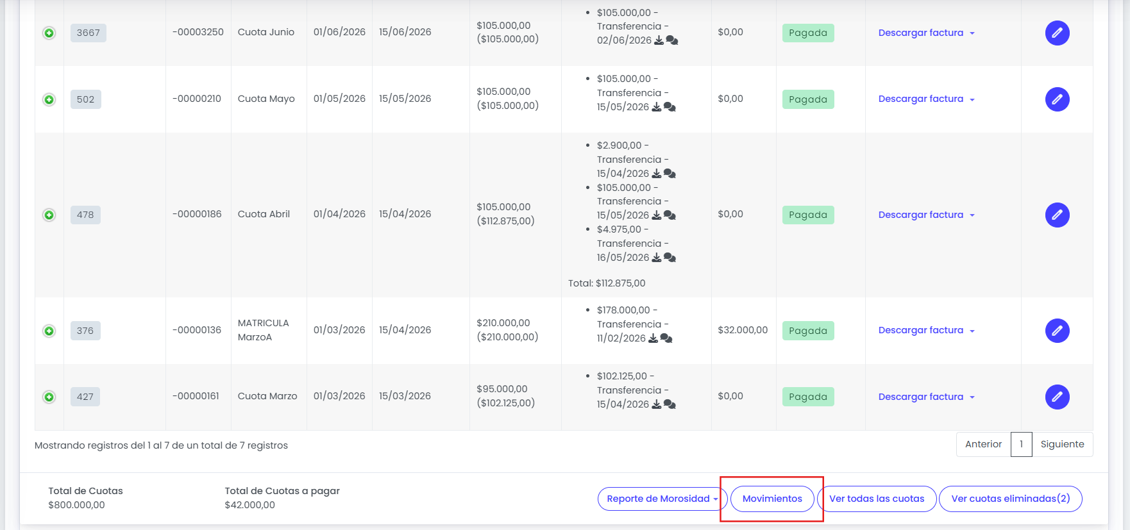Download receipt for $4.975,00 payment dated 16/05/2026

(656, 258)
